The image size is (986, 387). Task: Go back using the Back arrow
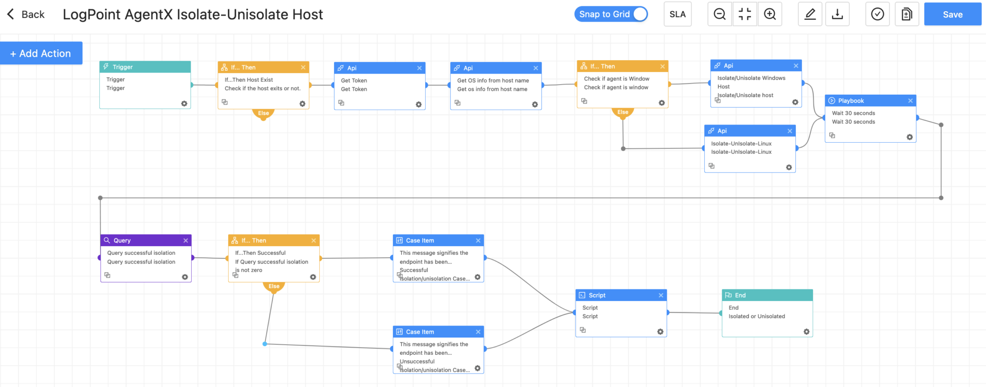pos(26,14)
